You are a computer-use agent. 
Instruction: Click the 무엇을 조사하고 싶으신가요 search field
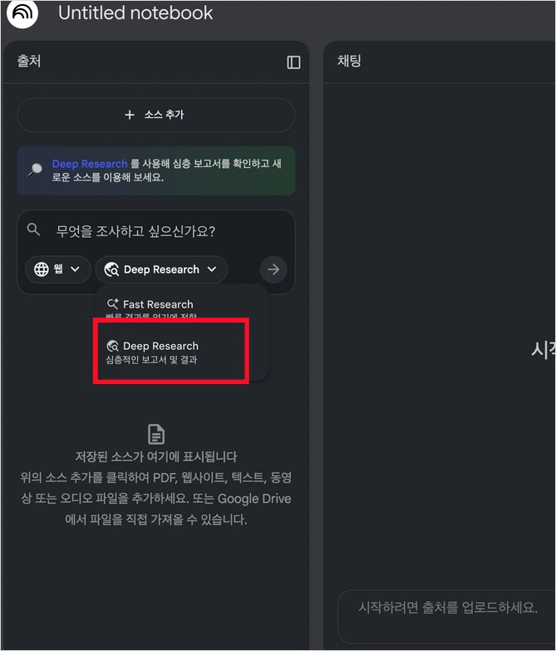click(x=135, y=231)
